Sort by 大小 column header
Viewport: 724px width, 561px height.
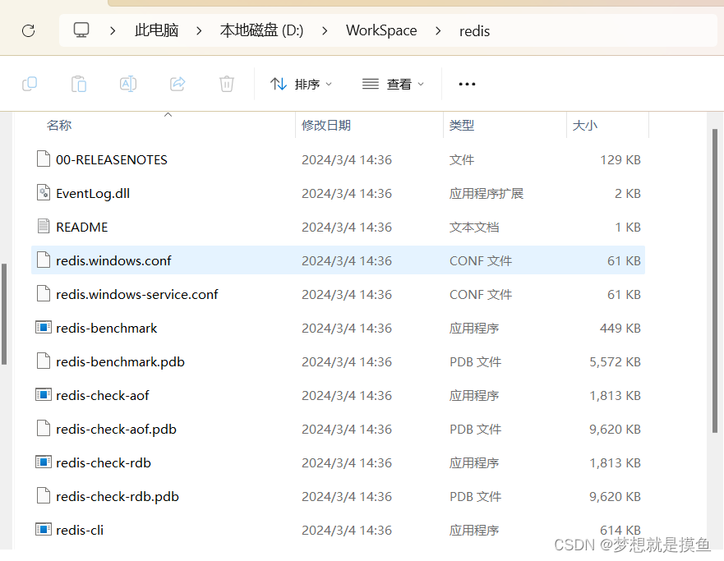[584, 125]
